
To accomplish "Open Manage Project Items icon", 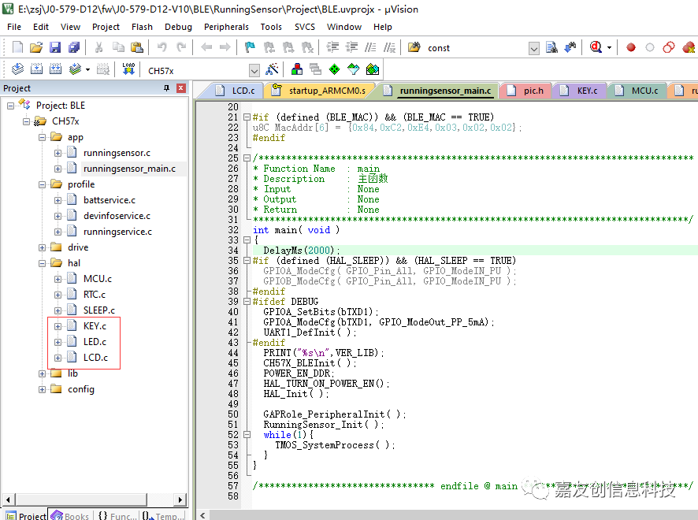I will (297, 69).
